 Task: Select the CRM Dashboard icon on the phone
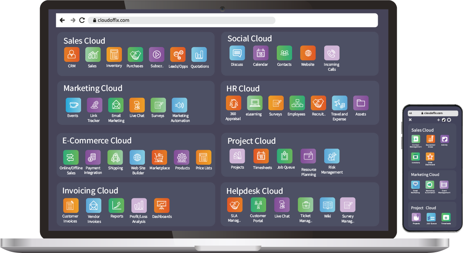pyautogui.click(x=431, y=157)
